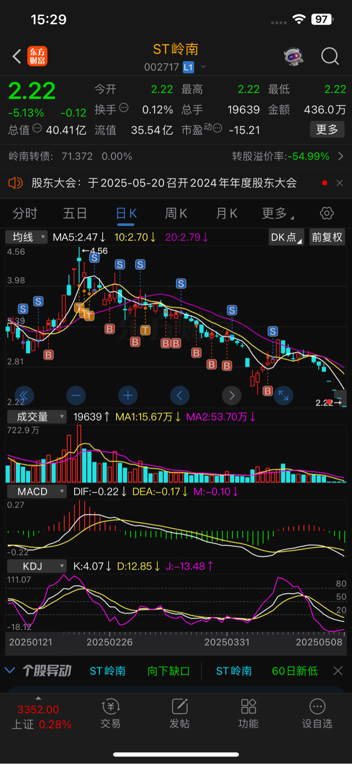Open the ST岭南 60日新低 alert
Viewport: 352px width, 764px height.
267,671
